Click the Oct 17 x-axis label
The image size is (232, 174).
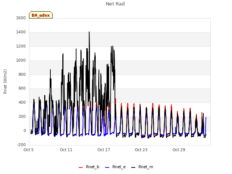pyautogui.click(x=104, y=150)
